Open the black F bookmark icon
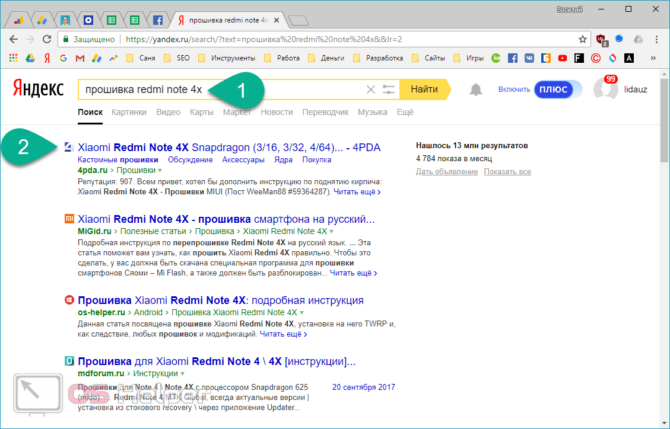670x429 pixels. pyautogui.click(x=579, y=58)
